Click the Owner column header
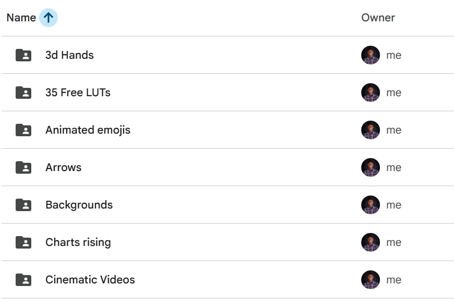The width and height of the screenshot is (454, 299). (378, 18)
